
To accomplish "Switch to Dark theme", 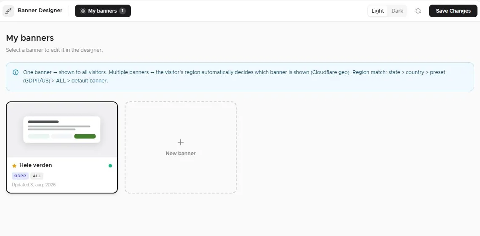I will [x=397, y=11].
